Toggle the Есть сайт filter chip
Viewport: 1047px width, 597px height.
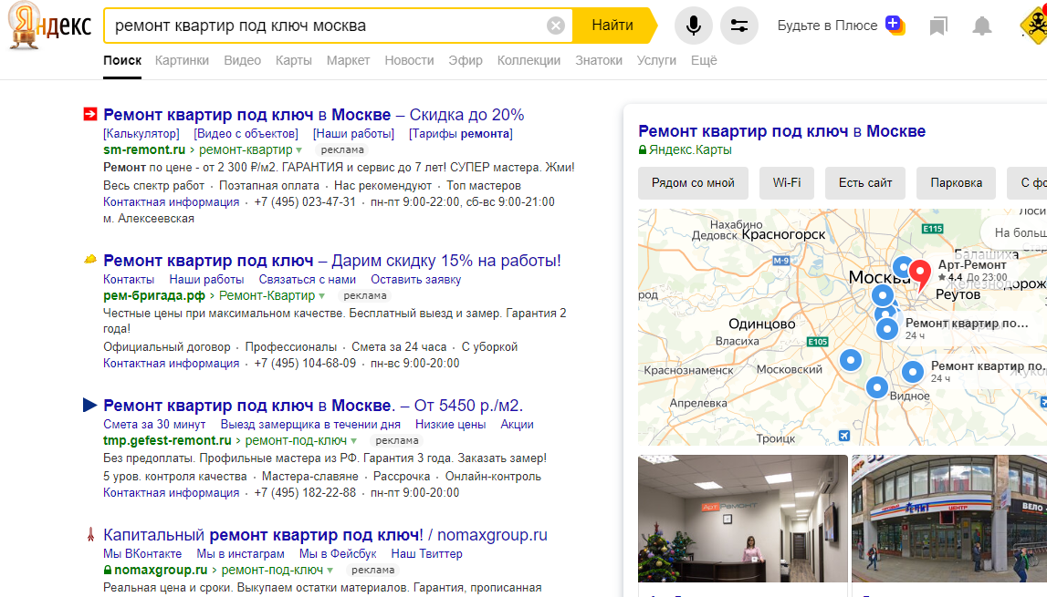[x=865, y=183]
